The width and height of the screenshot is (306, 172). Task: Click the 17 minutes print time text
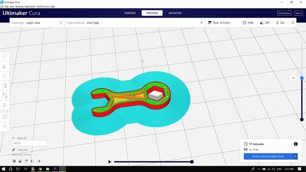coord(256,144)
